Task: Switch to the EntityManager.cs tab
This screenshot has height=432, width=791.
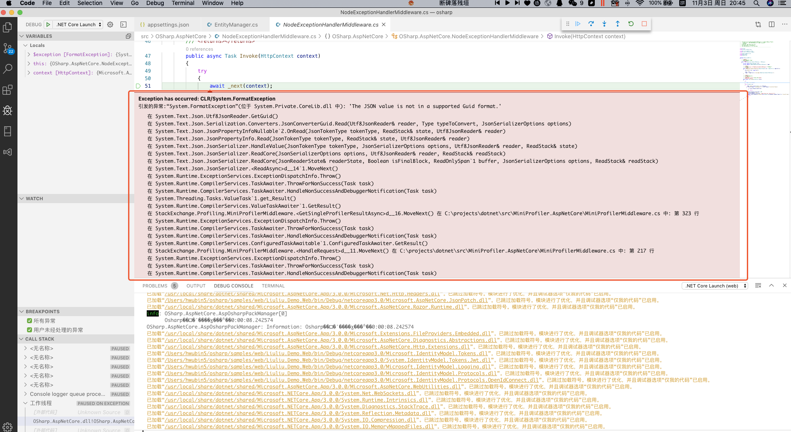Action: point(235,25)
